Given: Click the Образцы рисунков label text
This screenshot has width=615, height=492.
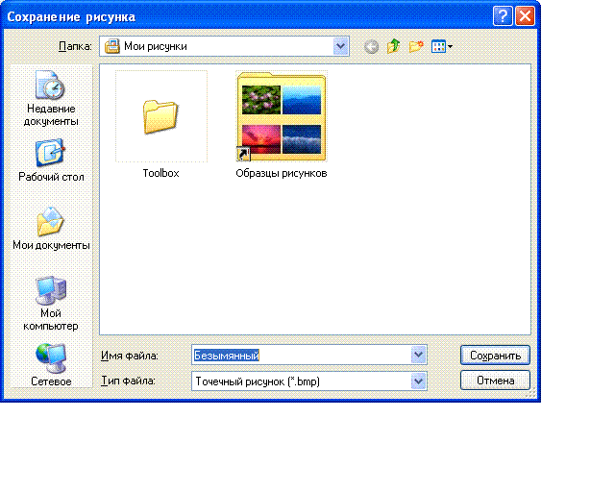Looking at the screenshot, I should [282, 173].
